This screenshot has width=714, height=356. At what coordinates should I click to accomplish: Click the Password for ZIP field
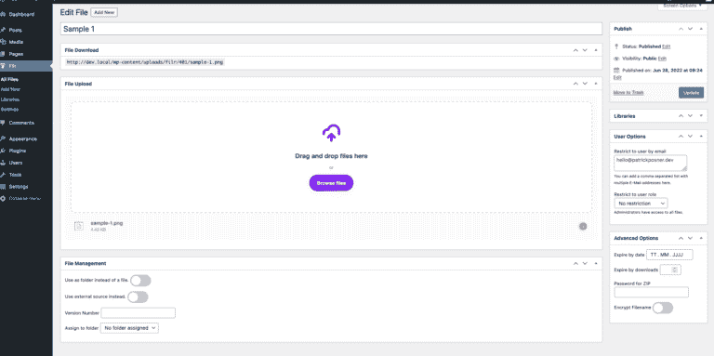tap(651, 292)
